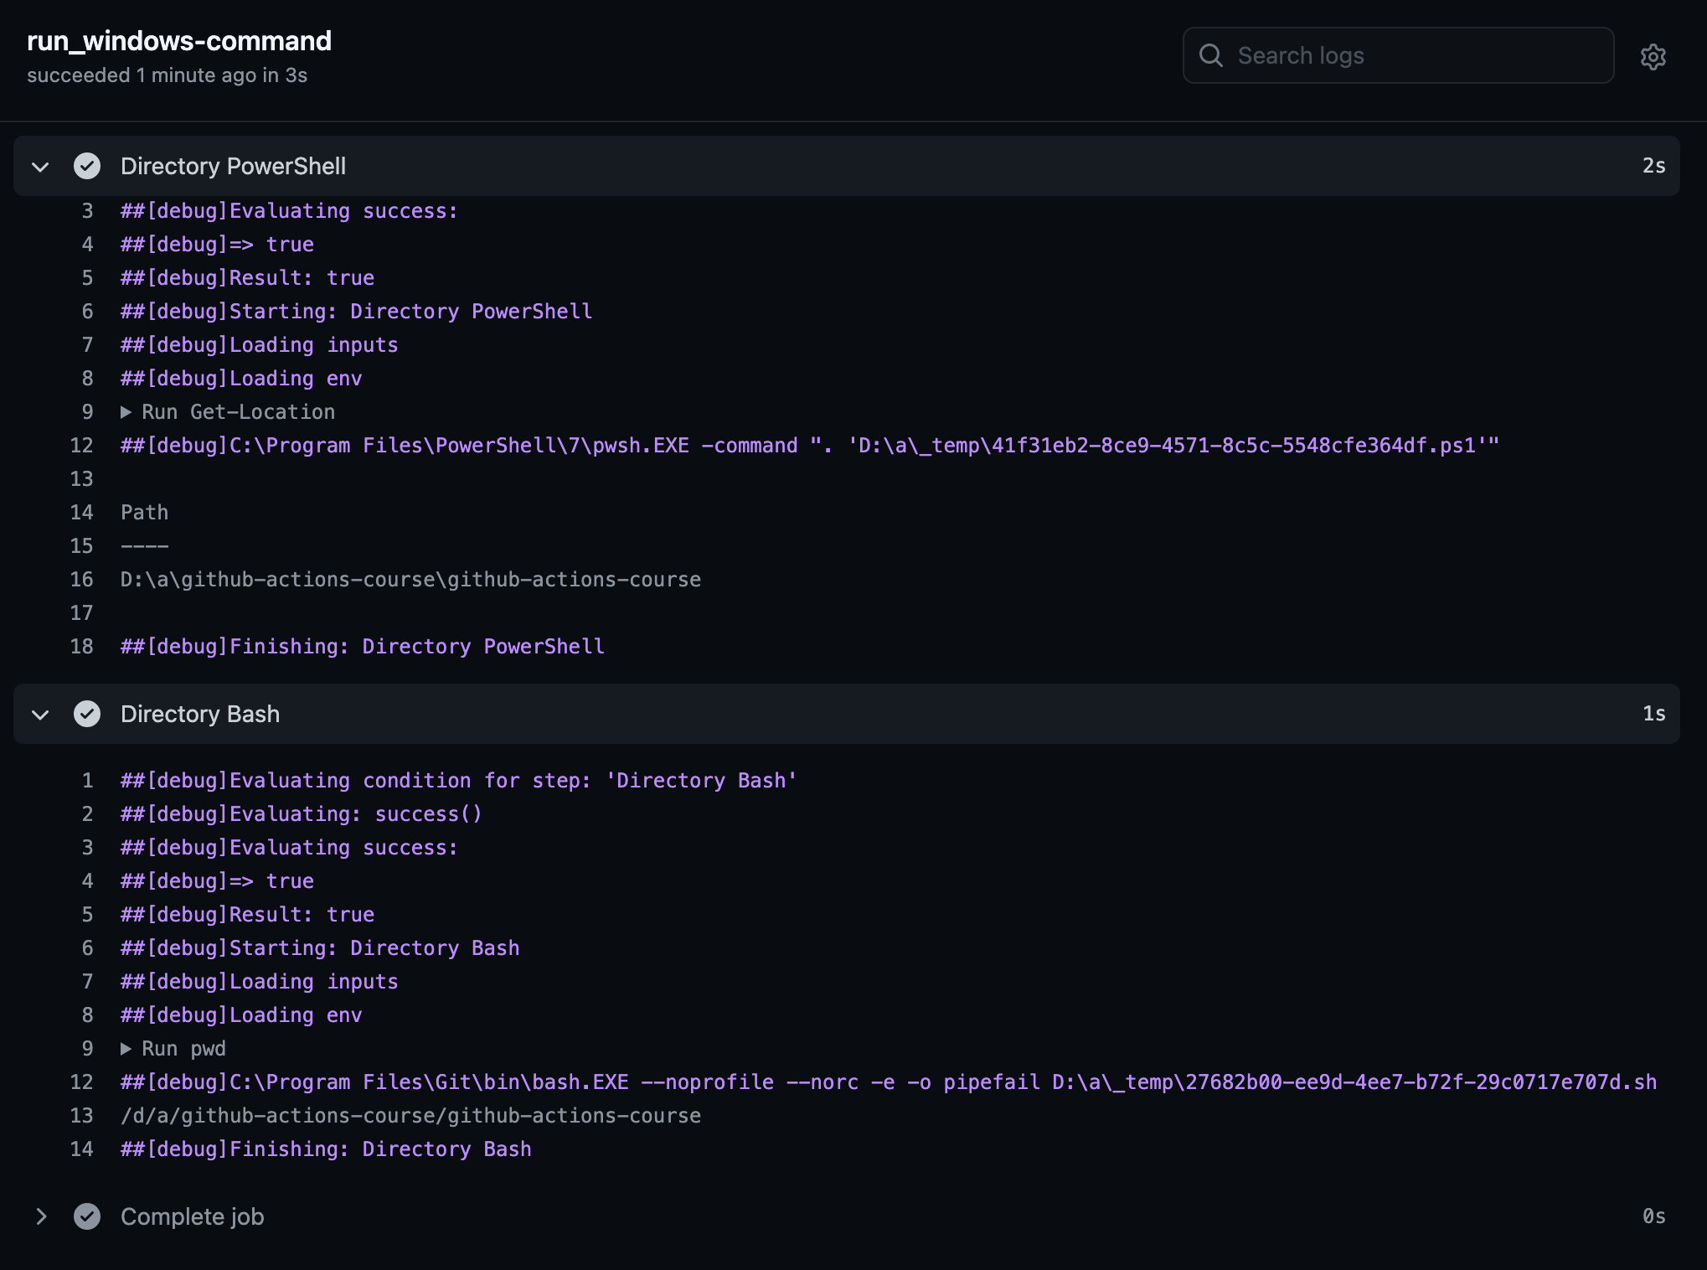This screenshot has height=1270, width=1707.
Task: Click the Complete job success check icon
Action: [x=87, y=1216]
